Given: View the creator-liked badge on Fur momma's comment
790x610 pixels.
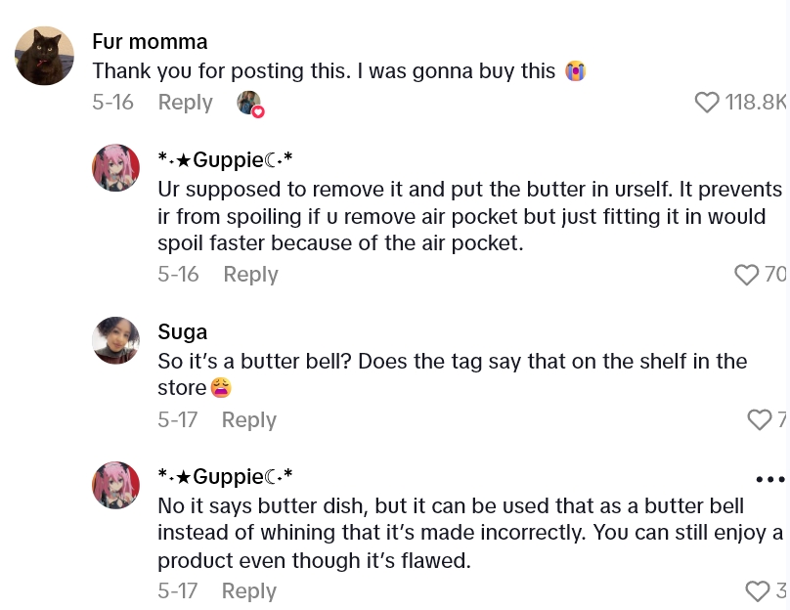Looking at the screenshot, I should click(x=250, y=103).
